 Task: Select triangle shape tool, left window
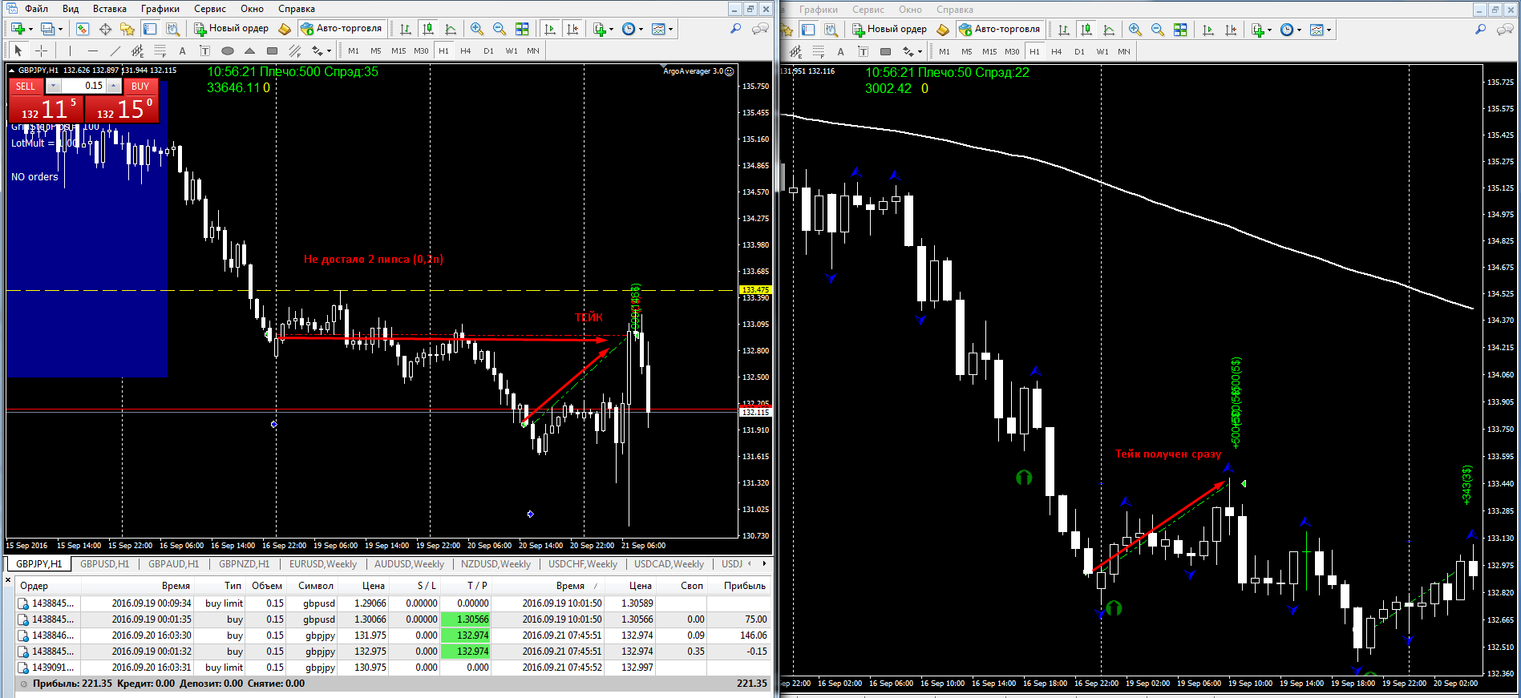tap(250, 50)
